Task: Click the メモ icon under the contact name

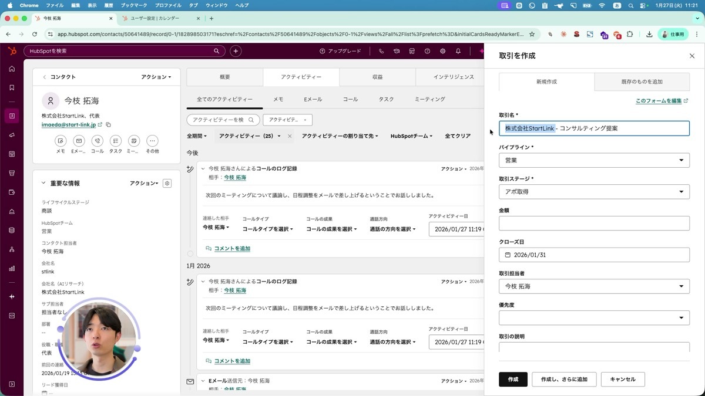Action: pyautogui.click(x=61, y=141)
